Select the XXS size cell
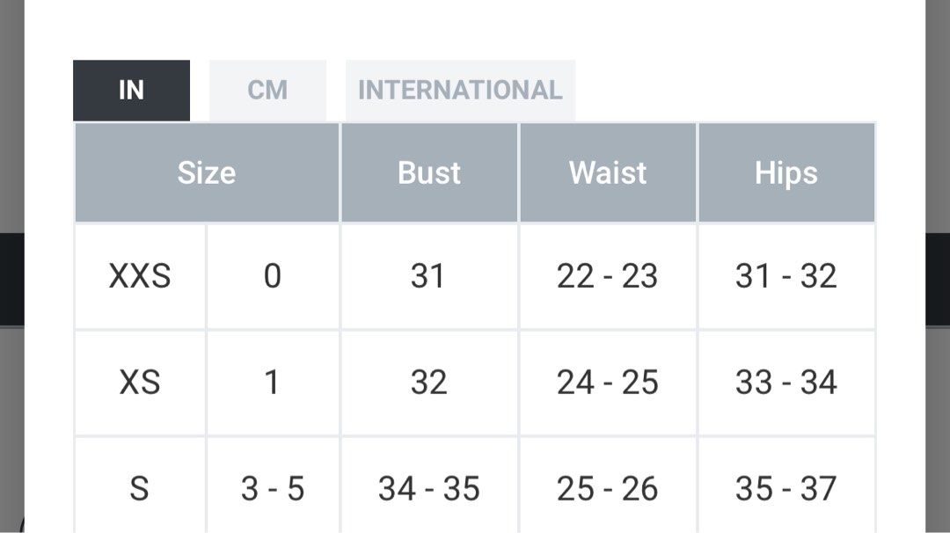Screen dimensions: 950x533 tap(140, 276)
